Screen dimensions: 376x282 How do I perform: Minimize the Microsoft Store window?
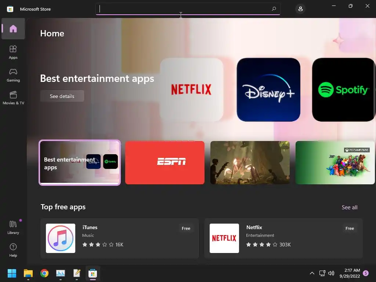point(333,6)
